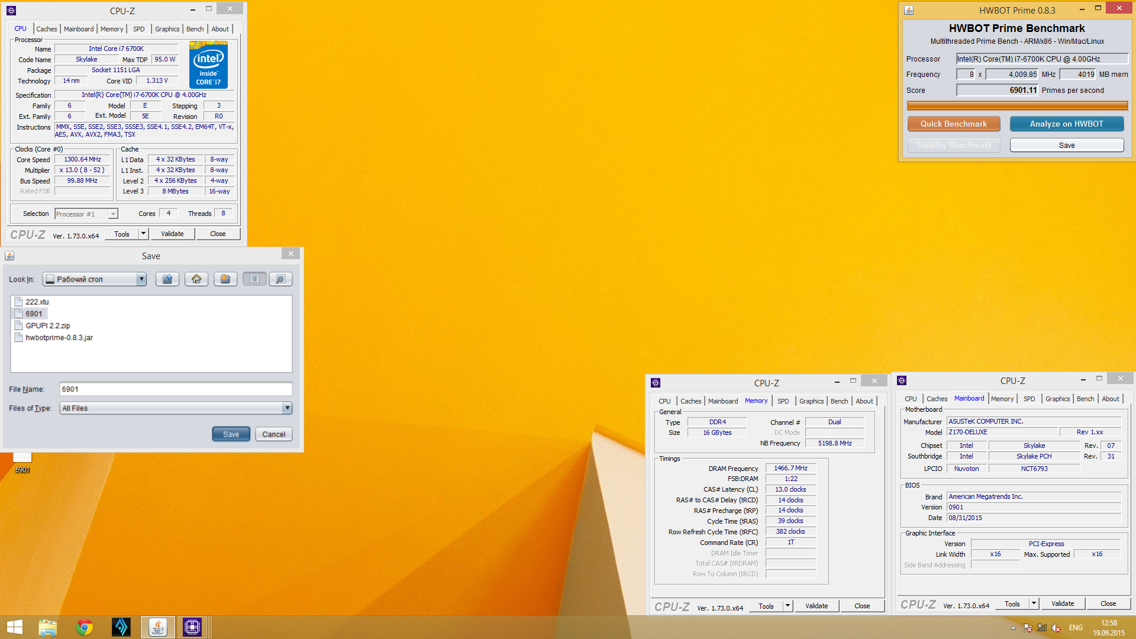1136x639 pixels.
Task: Click Save button in HWBOT Prime window
Action: pyautogui.click(x=1066, y=145)
